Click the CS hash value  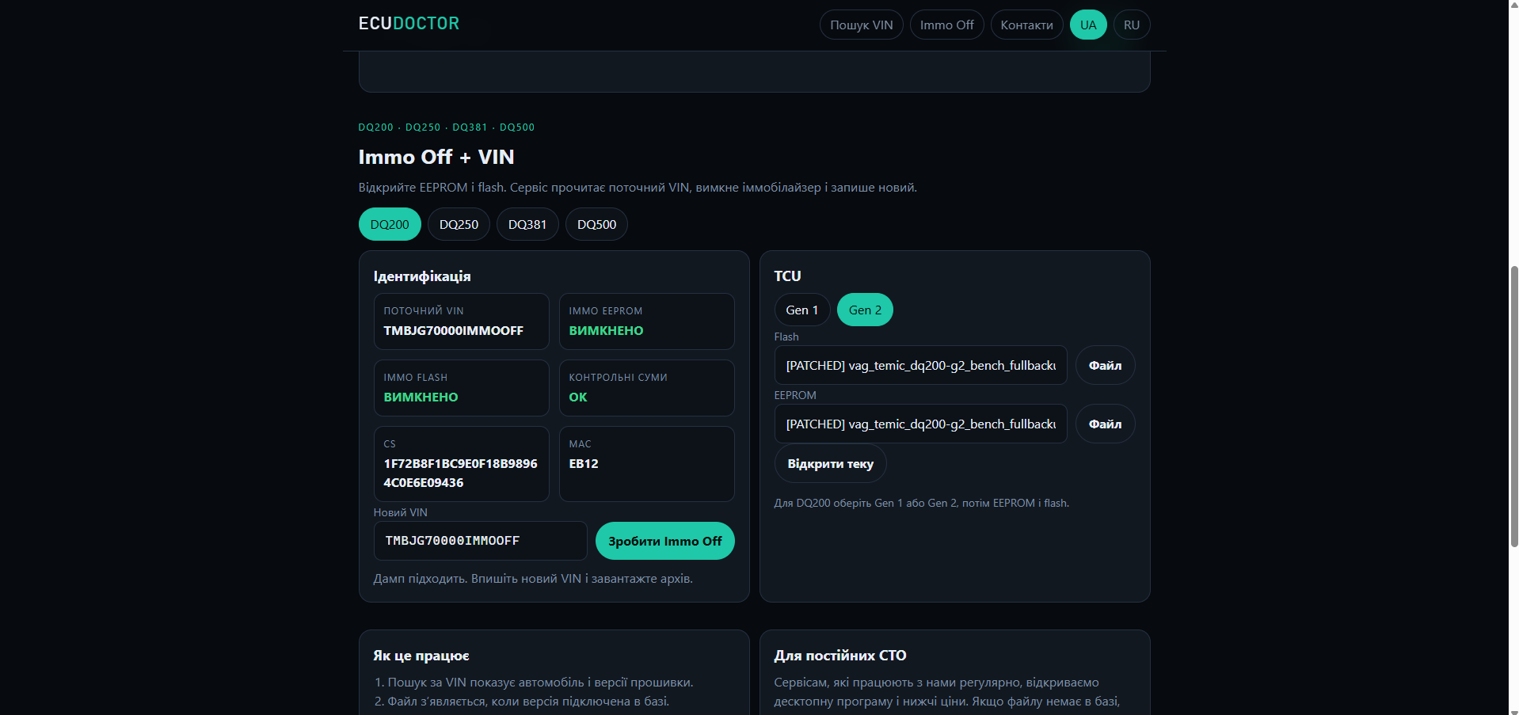(460, 473)
